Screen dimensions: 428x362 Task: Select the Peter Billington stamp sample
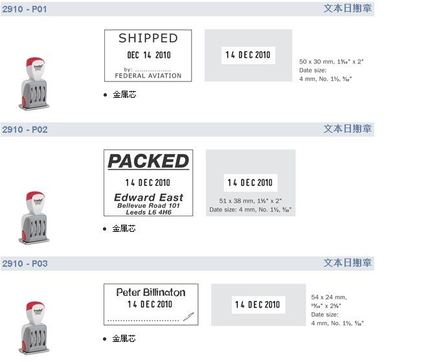(x=151, y=304)
